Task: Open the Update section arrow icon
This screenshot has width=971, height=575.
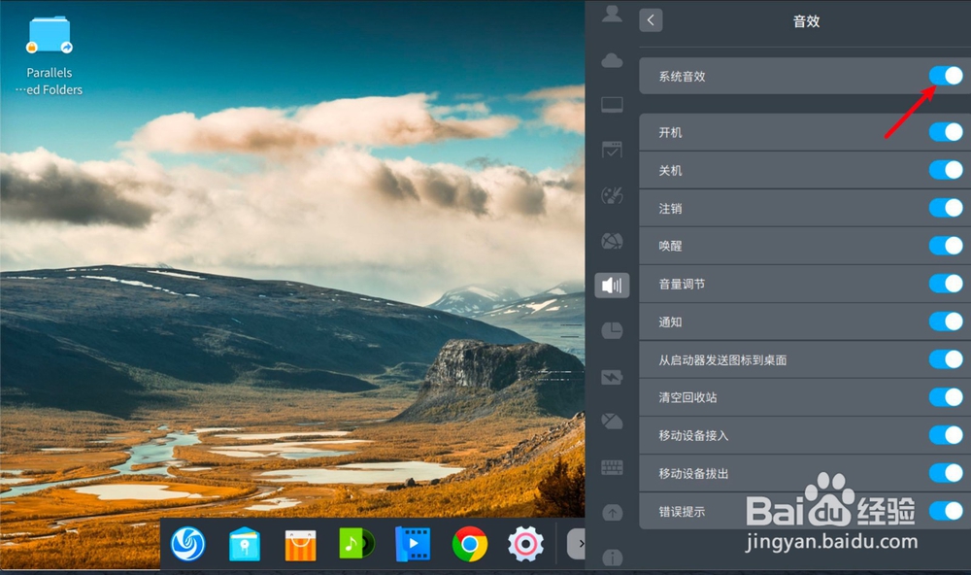Action: pyautogui.click(x=612, y=513)
